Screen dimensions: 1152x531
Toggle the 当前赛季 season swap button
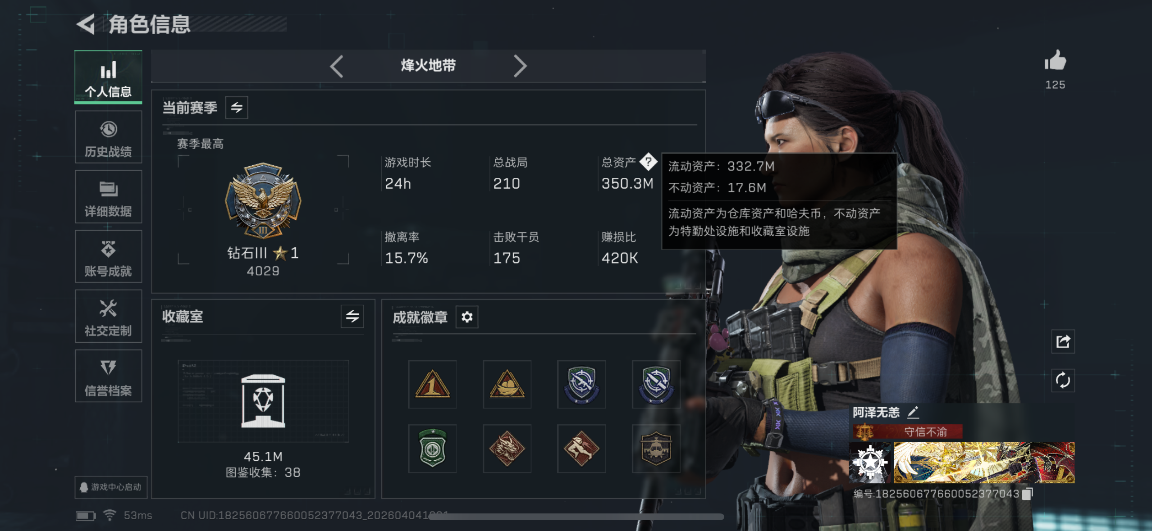point(237,108)
